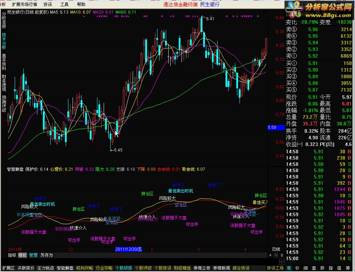Click the 日线 period label
Viewport: 355px width, 272px height.
click(x=276, y=249)
